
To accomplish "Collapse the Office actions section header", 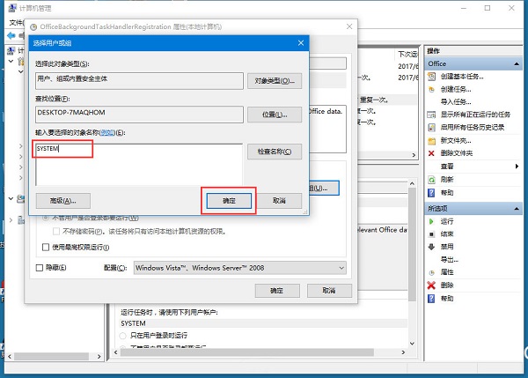I will point(517,63).
